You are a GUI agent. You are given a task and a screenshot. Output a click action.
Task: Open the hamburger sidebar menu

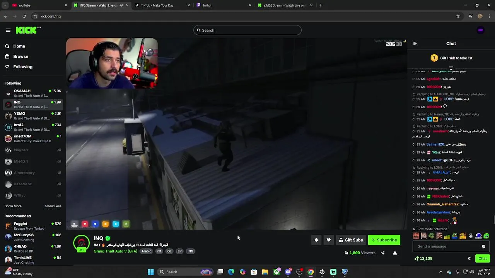8,30
